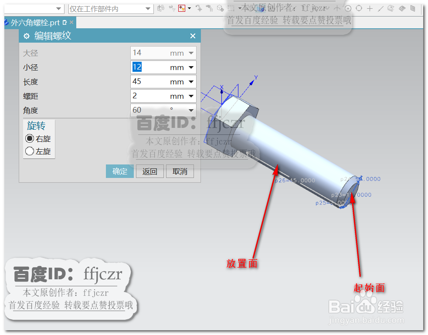
Task: Click the float icon on 外六角螺栓.prt tab
Action: (65, 23)
